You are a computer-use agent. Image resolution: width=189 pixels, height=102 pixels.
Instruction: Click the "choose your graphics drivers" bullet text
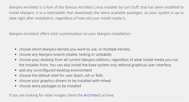click(65, 81)
